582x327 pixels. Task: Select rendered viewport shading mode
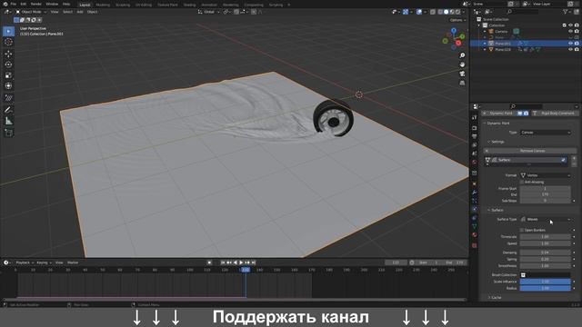pos(457,12)
